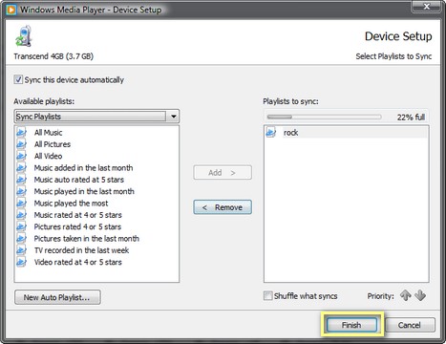The image size is (446, 344).
Task: Move priority up with the up arrow
Action: (x=406, y=295)
